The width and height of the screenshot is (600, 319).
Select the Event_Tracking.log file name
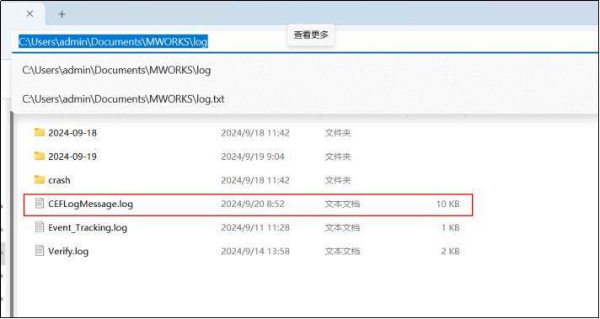tap(88, 228)
